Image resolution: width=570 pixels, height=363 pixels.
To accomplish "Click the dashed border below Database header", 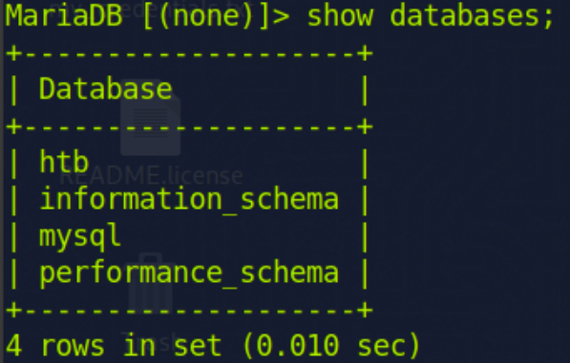I will coord(189,128).
